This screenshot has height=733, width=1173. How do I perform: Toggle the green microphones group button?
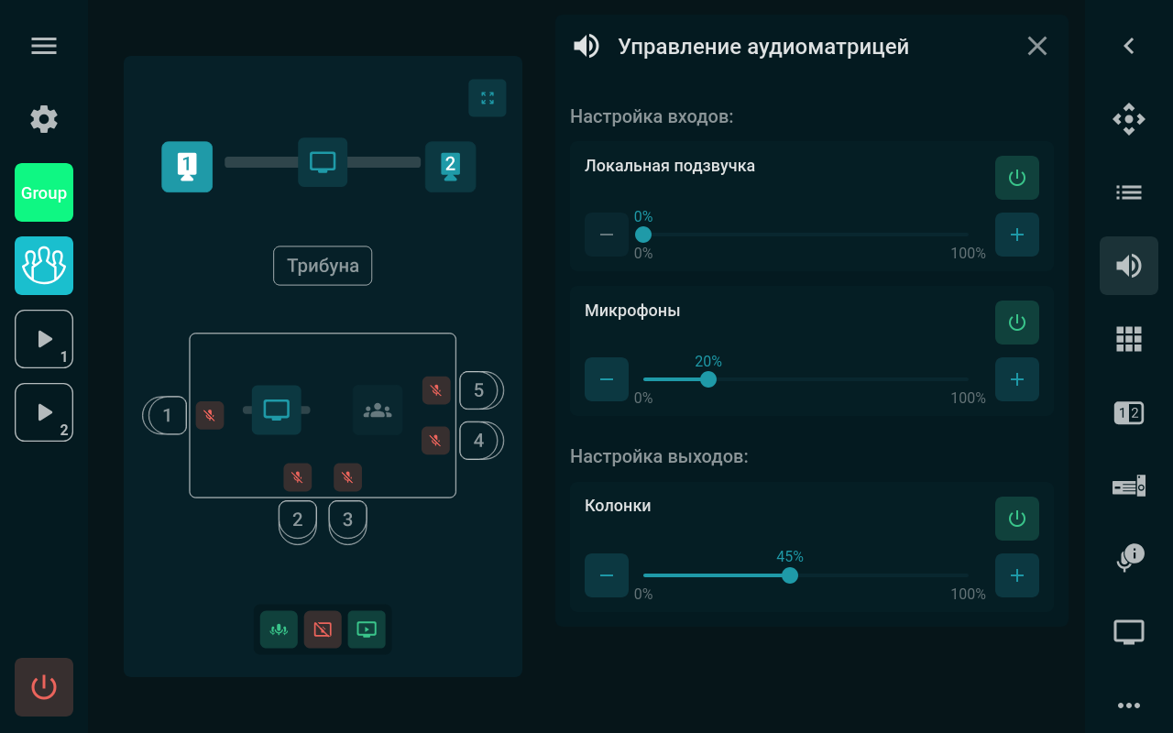279,629
